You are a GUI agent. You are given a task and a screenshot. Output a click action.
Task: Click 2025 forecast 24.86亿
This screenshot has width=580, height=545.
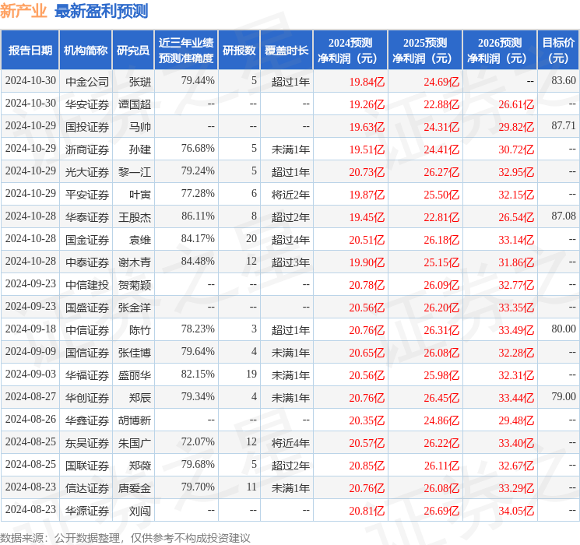coord(441,420)
